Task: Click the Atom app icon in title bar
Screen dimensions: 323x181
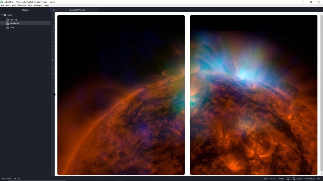Action: (x=2, y=2)
